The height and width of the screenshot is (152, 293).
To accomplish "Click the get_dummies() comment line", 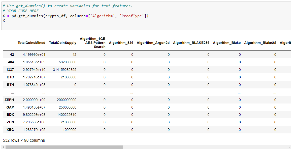I will [x=68, y=6].
